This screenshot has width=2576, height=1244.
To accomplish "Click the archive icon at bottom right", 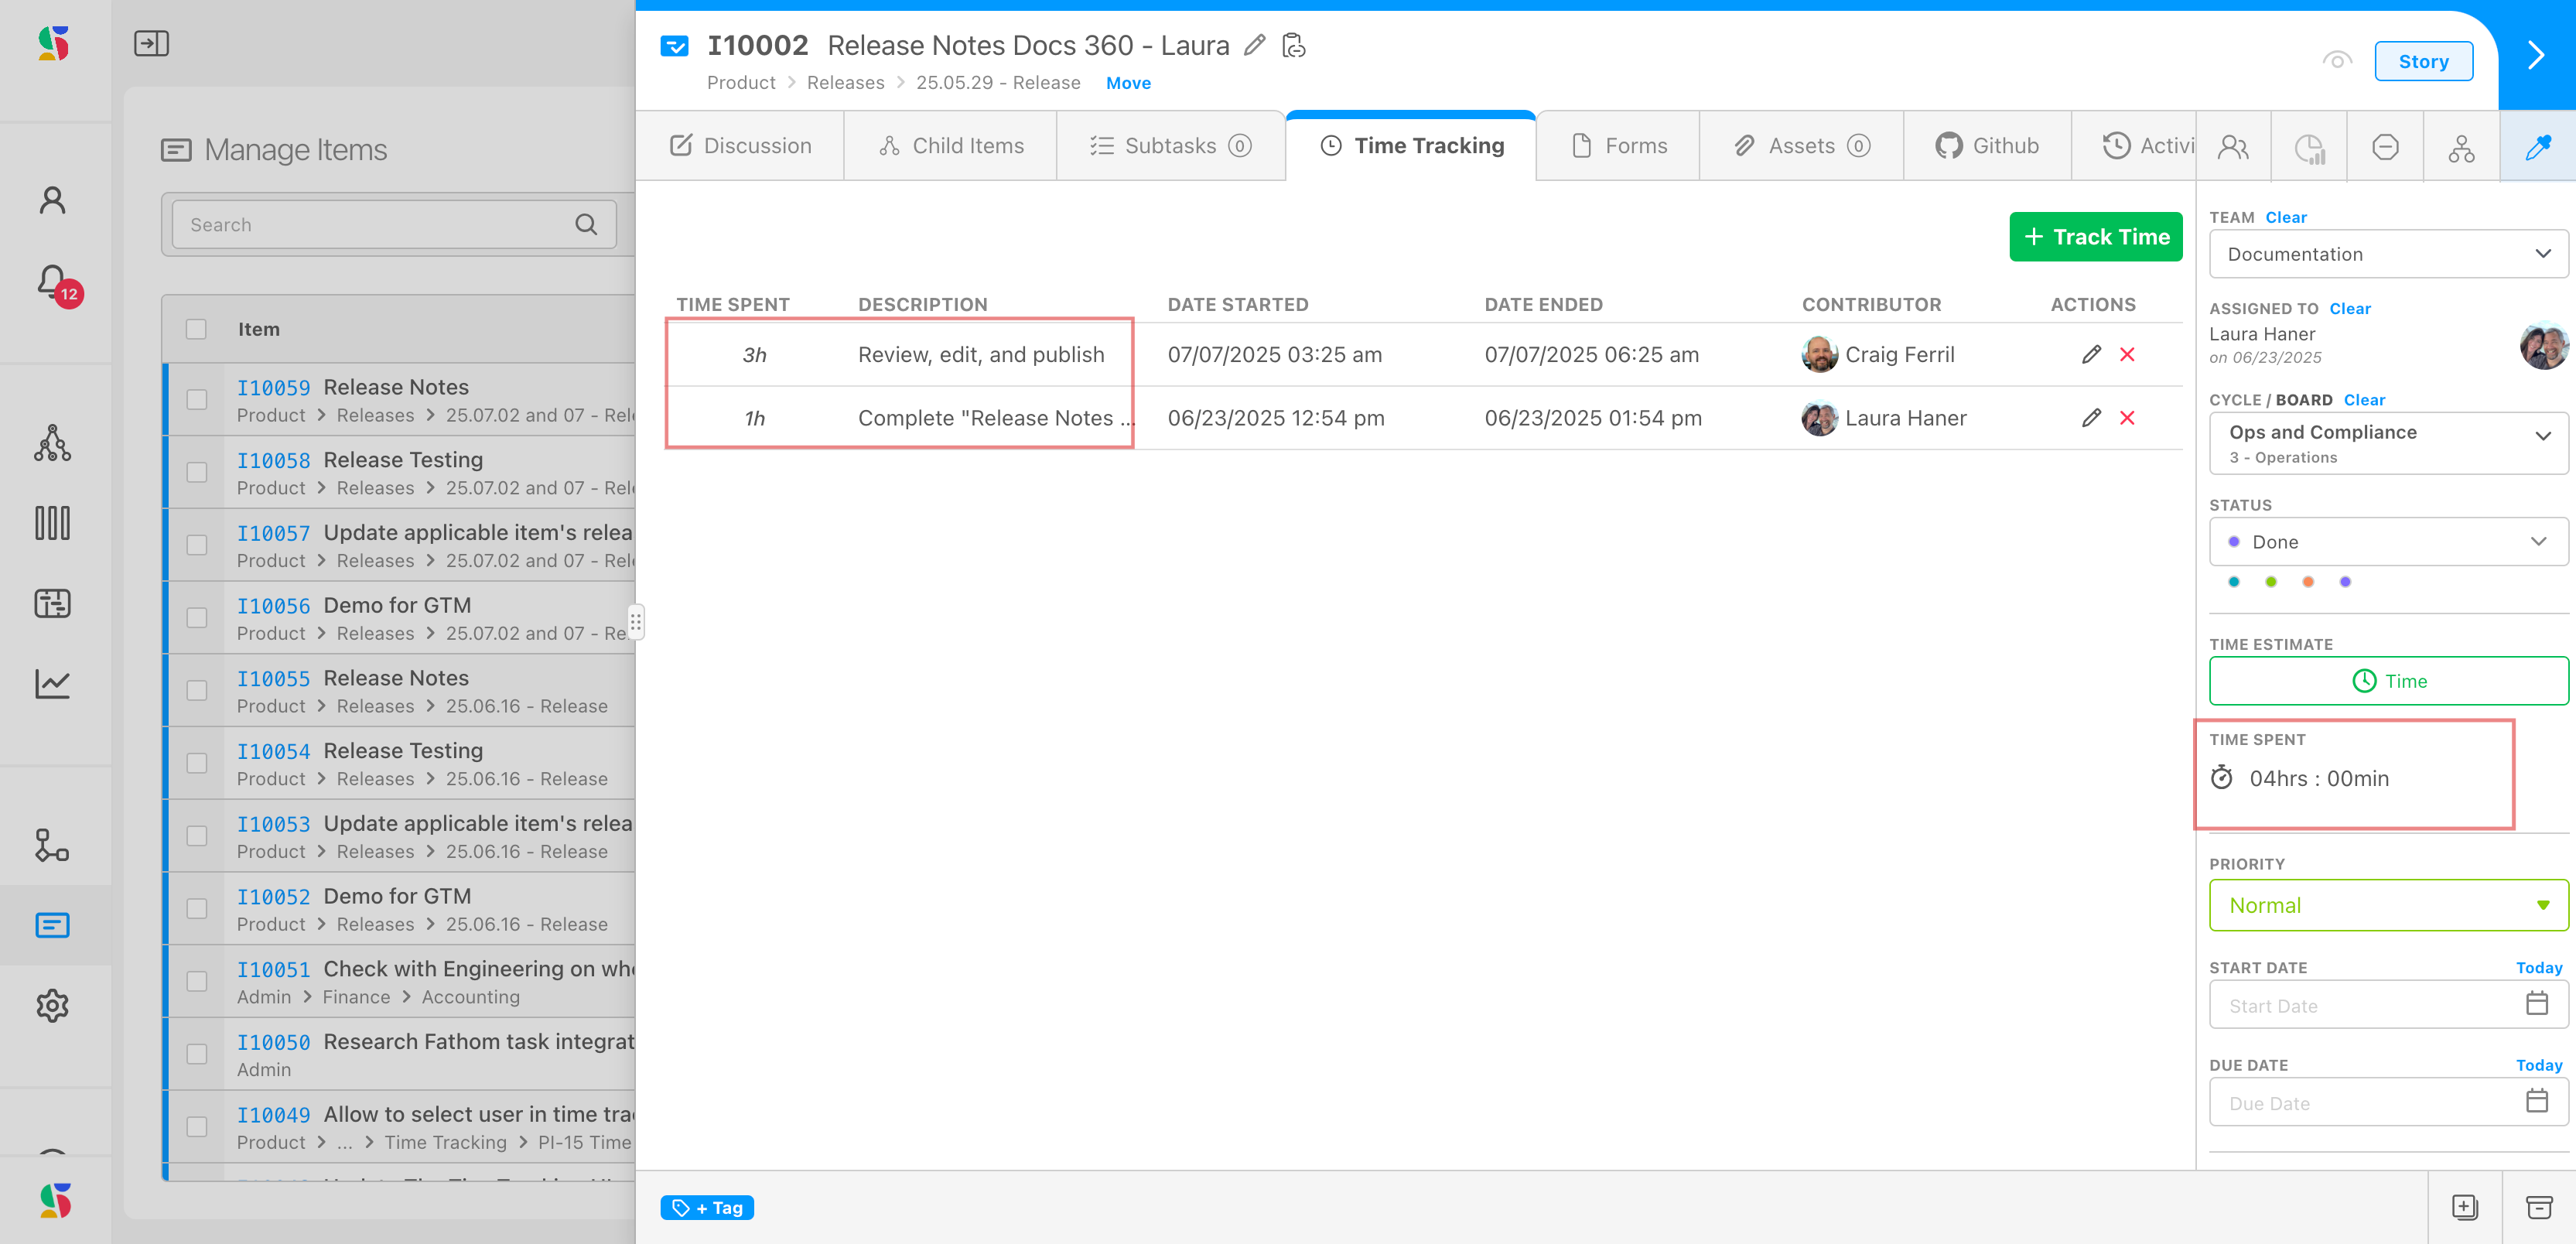I will coord(2539,1207).
